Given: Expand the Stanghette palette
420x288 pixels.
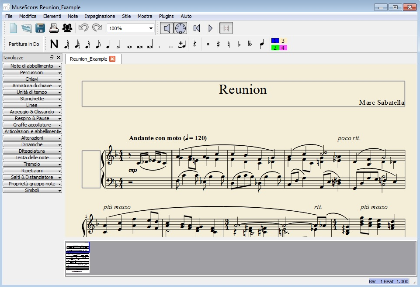Looking at the screenshot, I should click(x=32, y=99).
